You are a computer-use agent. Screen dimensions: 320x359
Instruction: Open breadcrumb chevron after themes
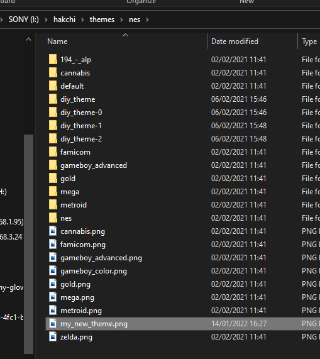point(121,19)
